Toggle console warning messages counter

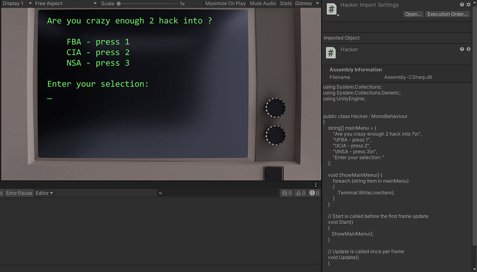300,193
